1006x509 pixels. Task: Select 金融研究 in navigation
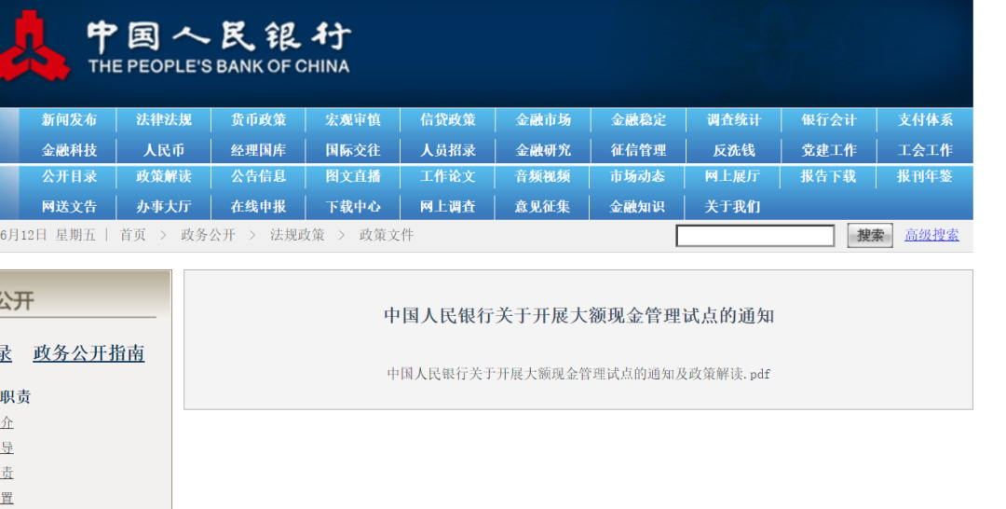pos(543,150)
